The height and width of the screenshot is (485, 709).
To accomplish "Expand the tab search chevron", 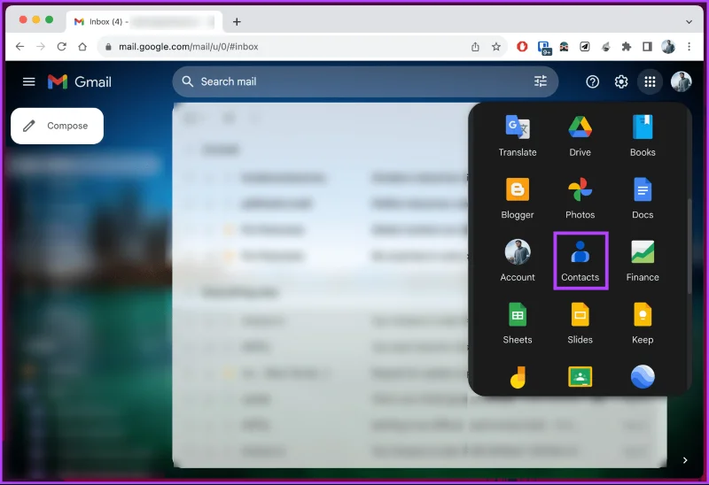I will pyautogui.click(x=689, y=21).
